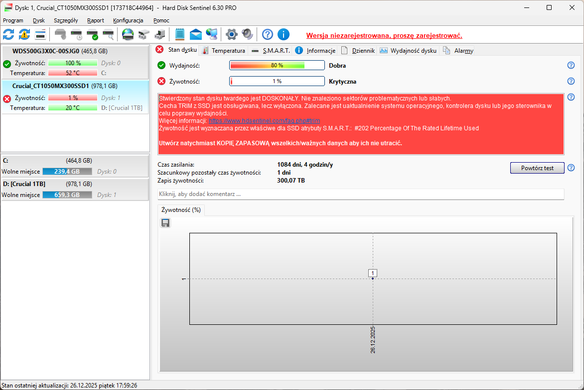Screen dimensions: 584x390
Task: Click refresh icon with yellow warning triangle
Action: (x=24, y=35)
